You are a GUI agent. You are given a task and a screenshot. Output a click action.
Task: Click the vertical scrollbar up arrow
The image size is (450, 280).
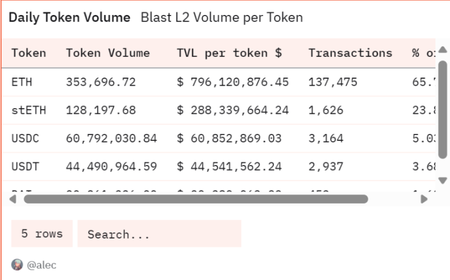[x=442, y=49]
